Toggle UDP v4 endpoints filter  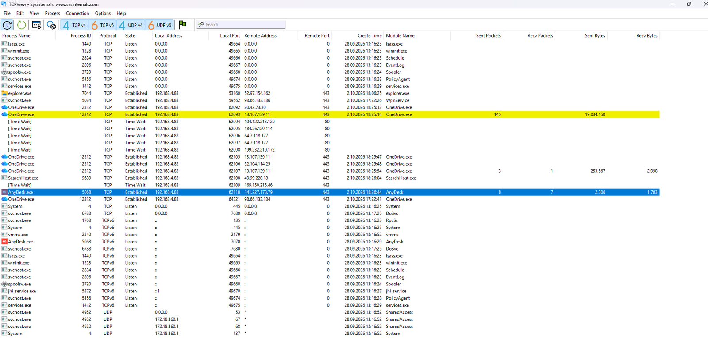click(x=131, y=25)
